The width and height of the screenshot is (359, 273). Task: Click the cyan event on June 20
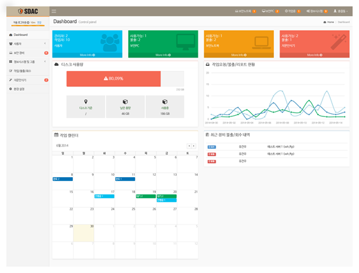coord(166,200)
